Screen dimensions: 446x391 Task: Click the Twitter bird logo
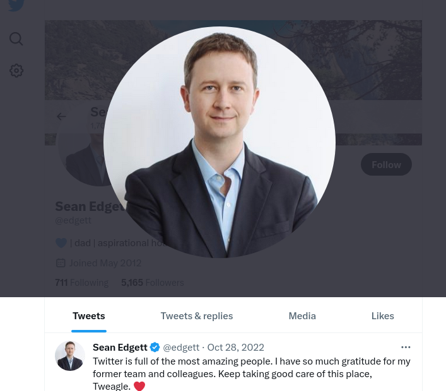point(16,5)
